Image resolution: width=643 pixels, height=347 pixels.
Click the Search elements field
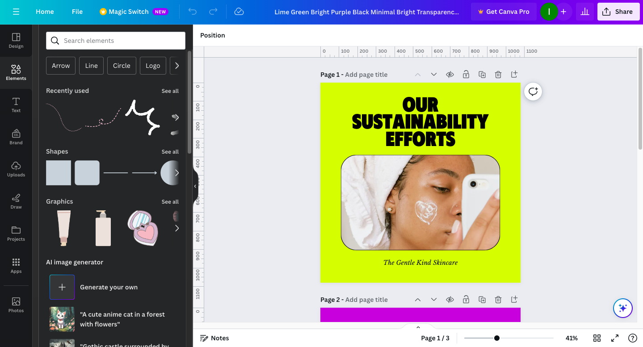(116, 41)
